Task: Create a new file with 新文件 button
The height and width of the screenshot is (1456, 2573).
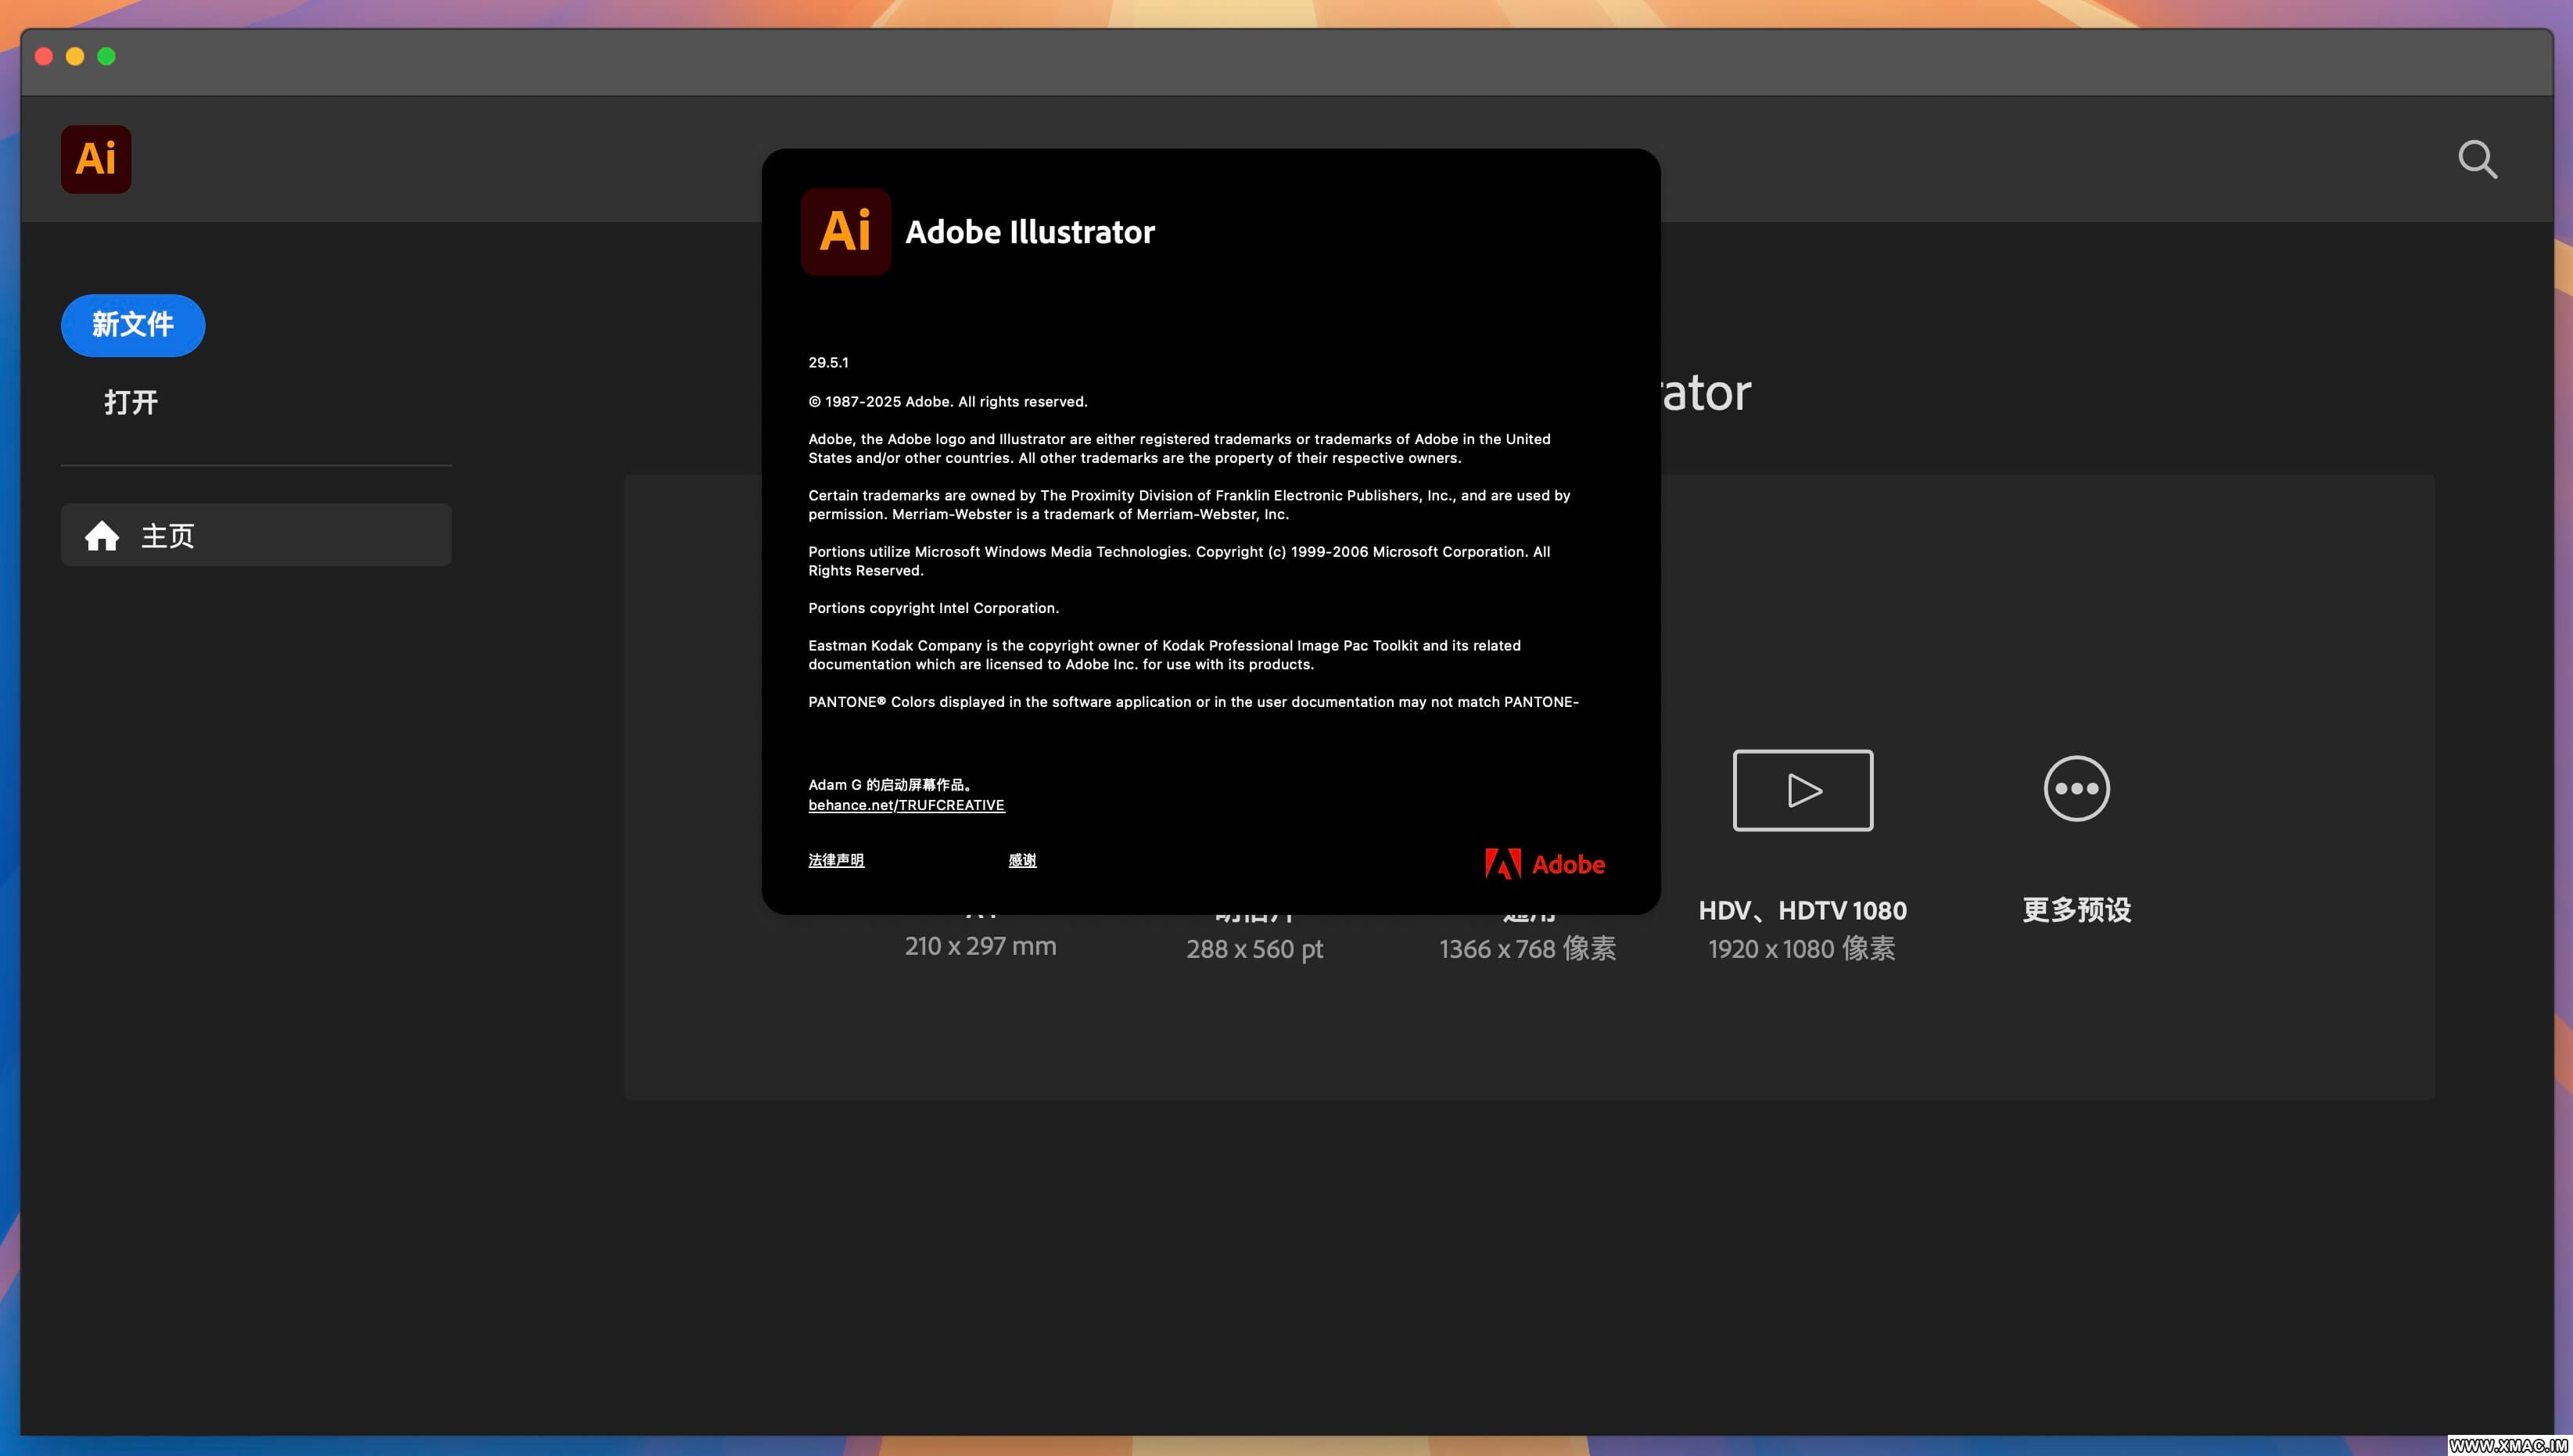Action: [x=133, y=325]
